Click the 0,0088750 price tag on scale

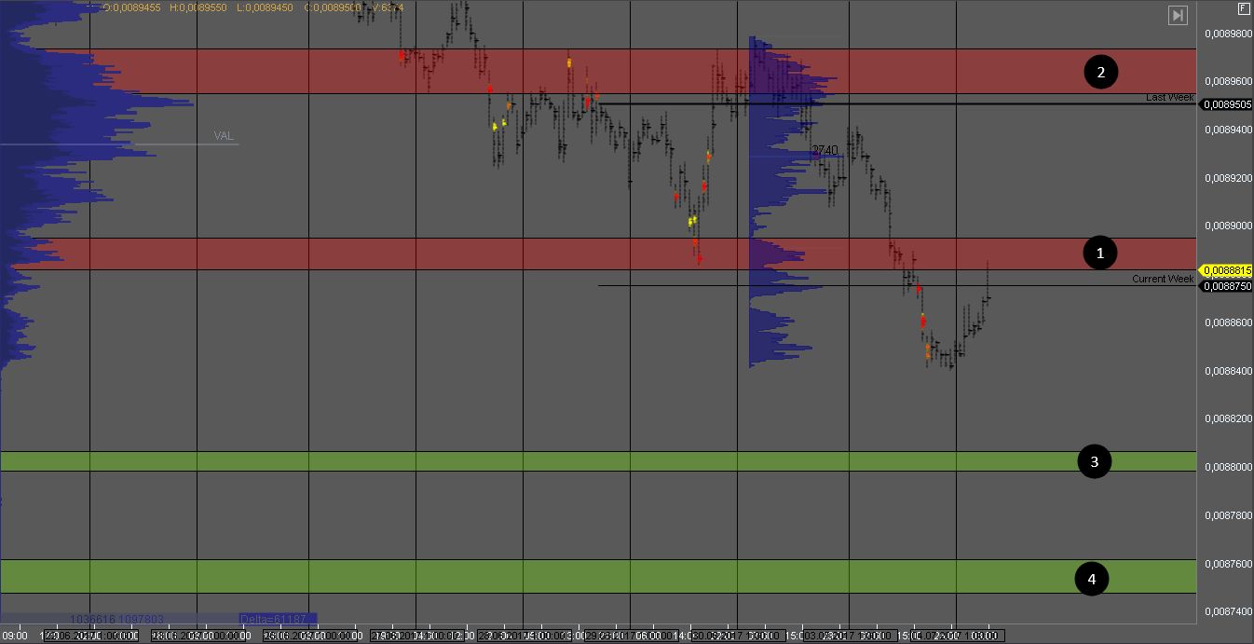coord(1226,286)
